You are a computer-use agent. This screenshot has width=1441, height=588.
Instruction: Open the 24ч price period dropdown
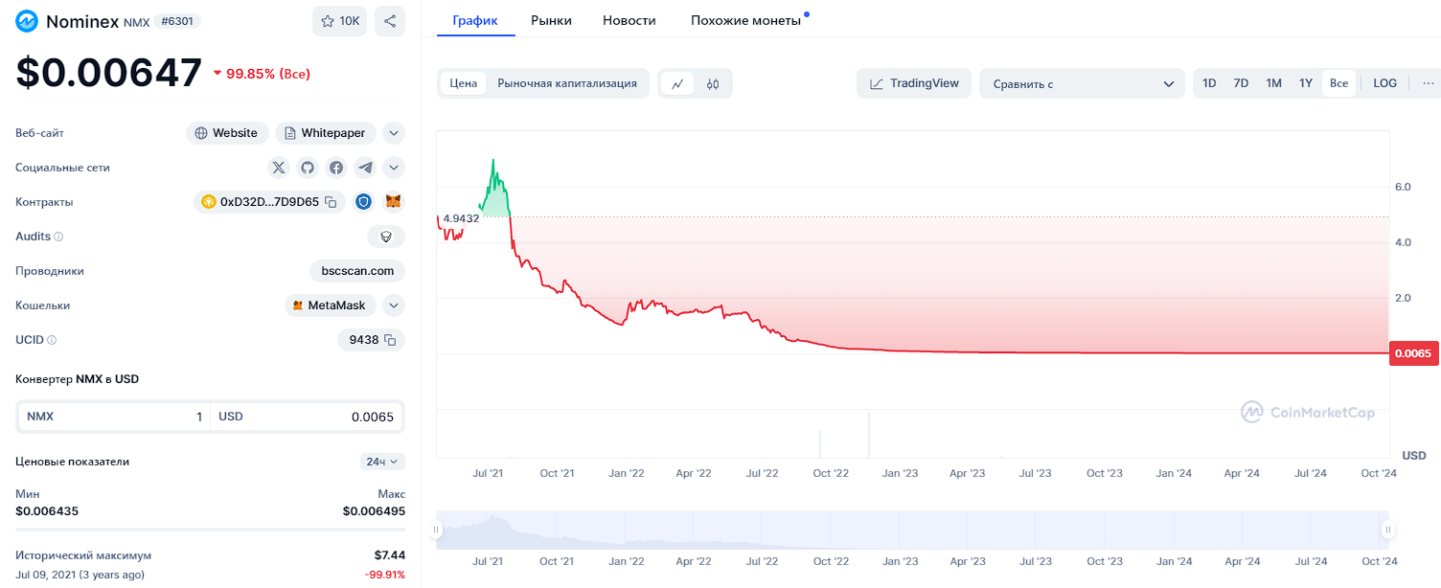(382, 462)
